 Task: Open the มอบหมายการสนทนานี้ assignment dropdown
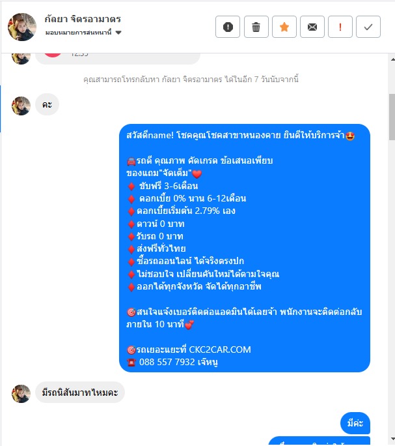tap(83, 33)
